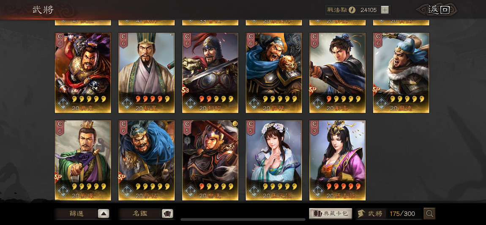Open the magnifier search icon
The height and width of the screenshot is (225, 486).
[429, 214]
